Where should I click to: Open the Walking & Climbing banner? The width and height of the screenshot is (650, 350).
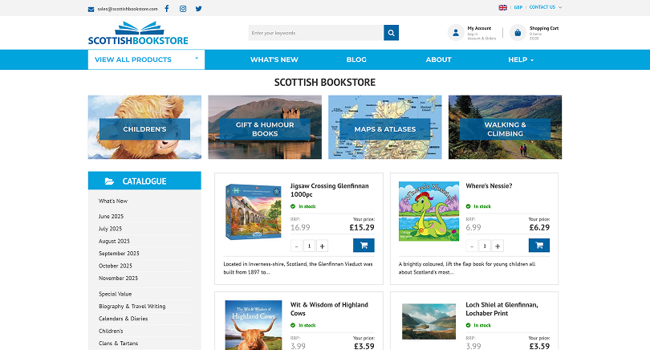505,128
